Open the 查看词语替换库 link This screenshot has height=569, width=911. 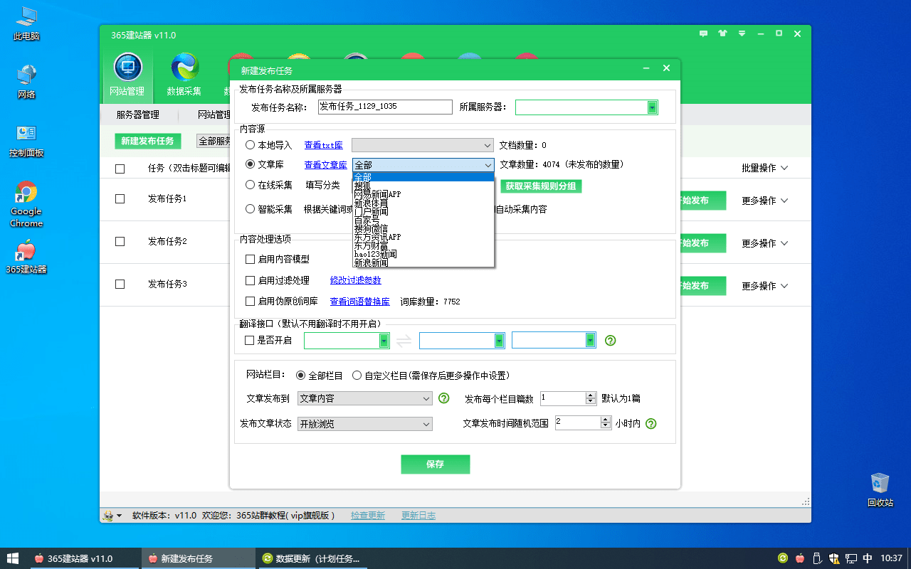tap(359, 302)
